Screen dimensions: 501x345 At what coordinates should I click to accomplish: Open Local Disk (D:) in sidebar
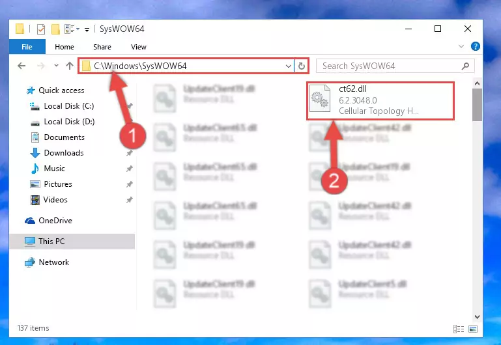(x=62, y=122)
